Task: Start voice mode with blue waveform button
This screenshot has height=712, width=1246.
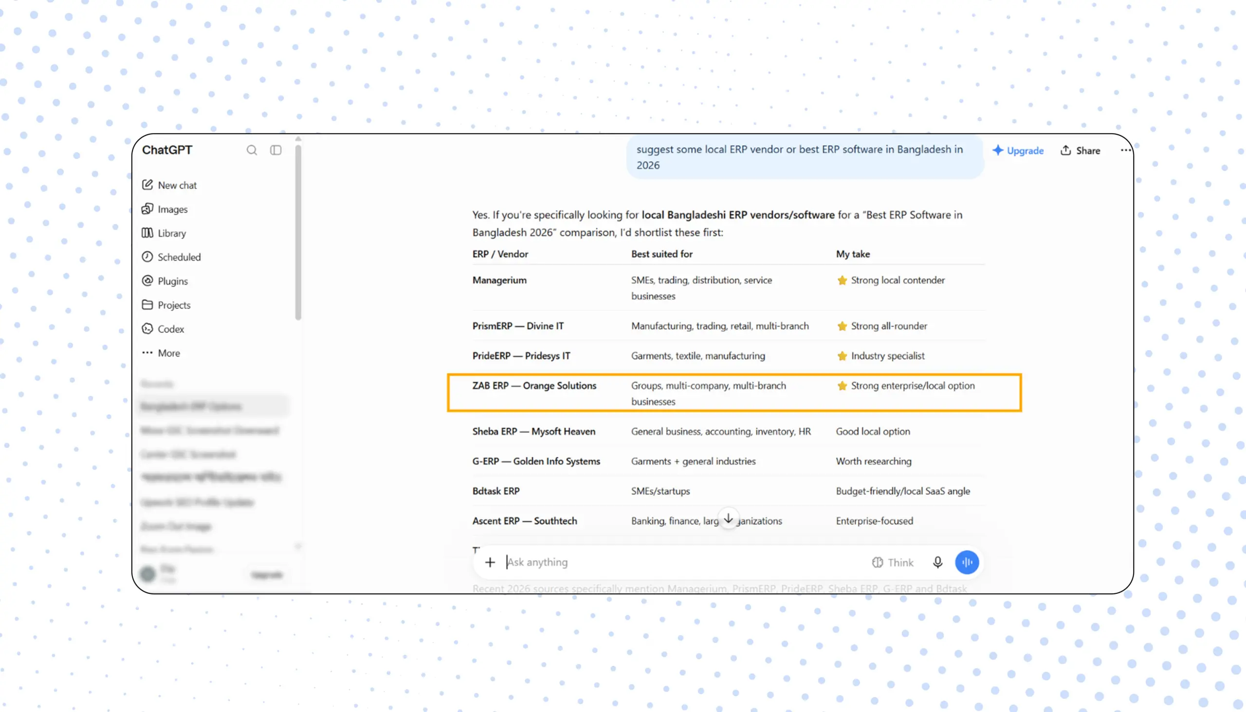Action: (x=967, y=562)
